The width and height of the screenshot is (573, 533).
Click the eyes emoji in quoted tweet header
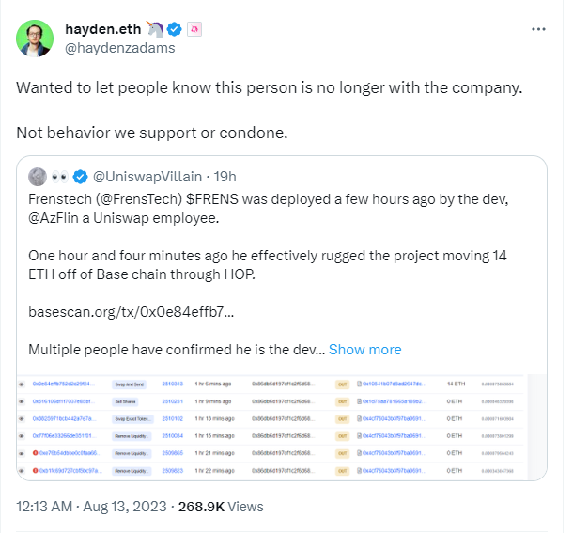[x=61, y=177]
